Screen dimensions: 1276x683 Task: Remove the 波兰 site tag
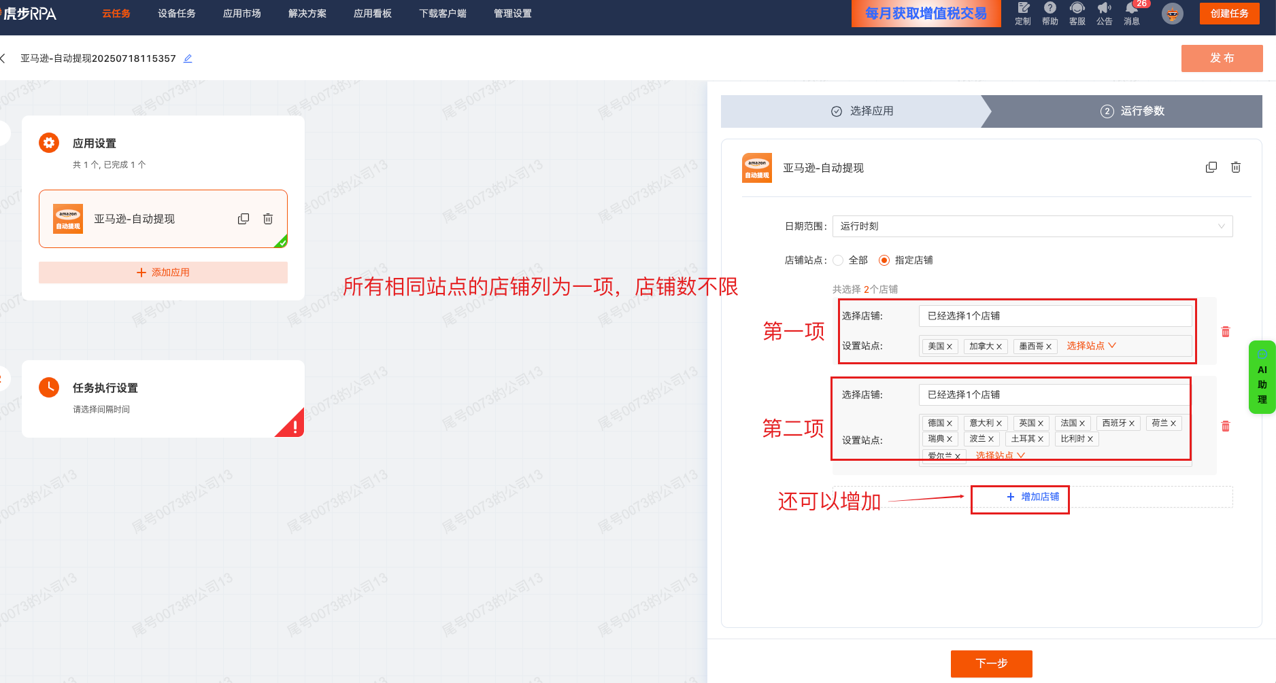991,439
